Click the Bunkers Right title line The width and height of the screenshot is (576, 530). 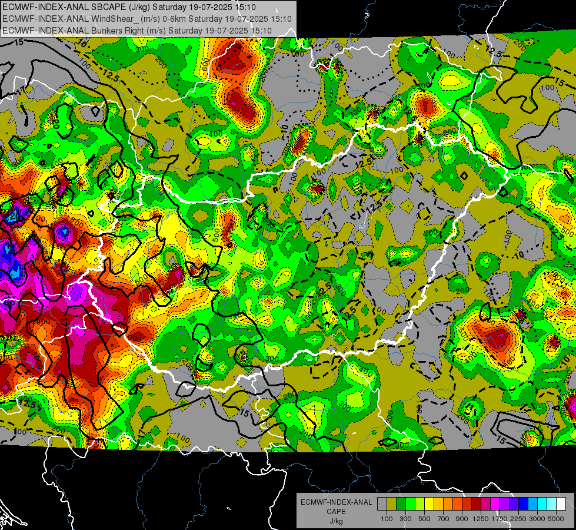(137, 31)
